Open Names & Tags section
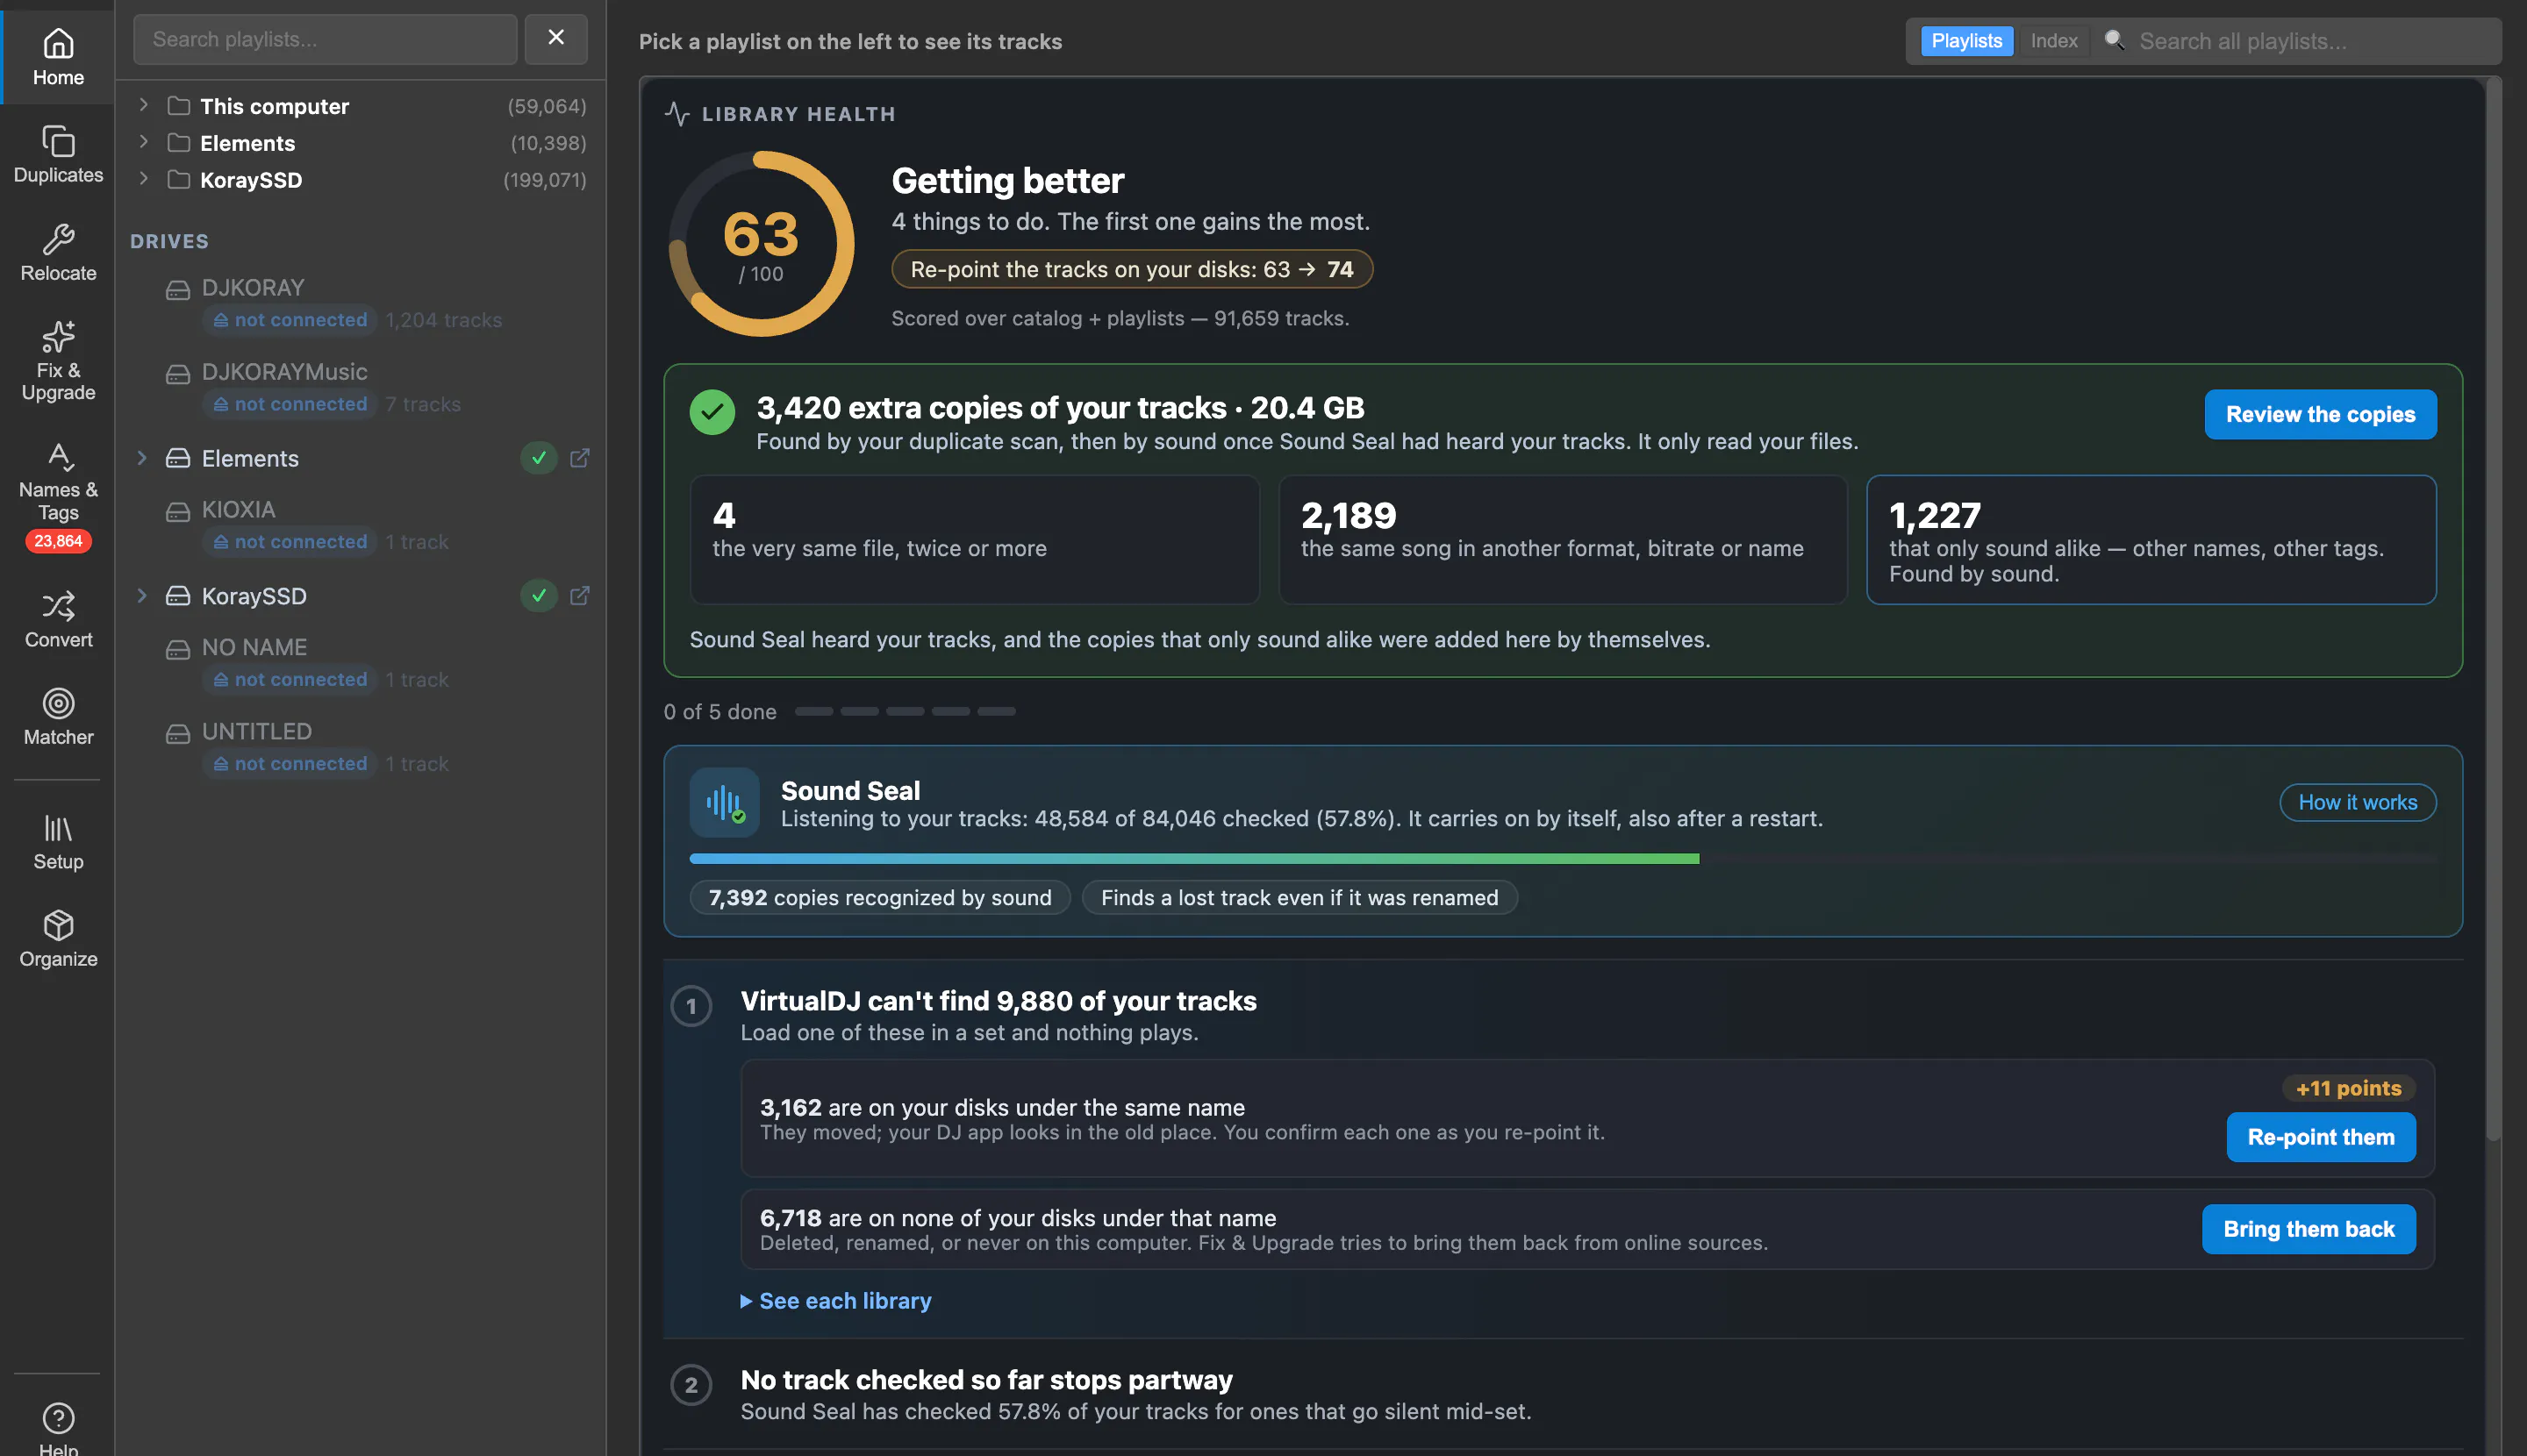Viewport: 2527px width, 1456px height. (x=58, y=497)
